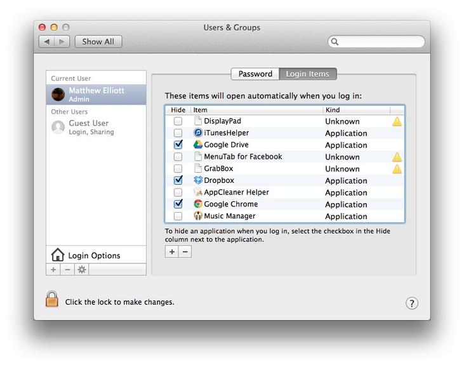Click the GrabBox document icon
The width and height of the screenshot is (464, 367).
pos(197,168)
